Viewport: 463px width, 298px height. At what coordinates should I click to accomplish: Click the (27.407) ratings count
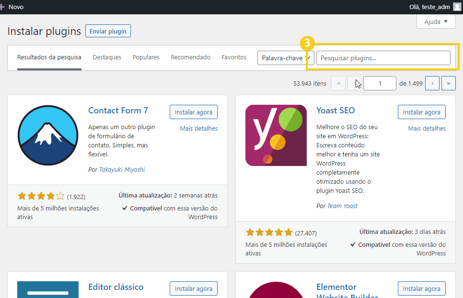tap(306, 233)
